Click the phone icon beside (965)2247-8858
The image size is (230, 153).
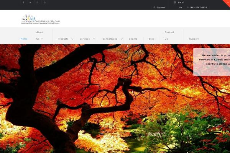[x=188, y=7]
